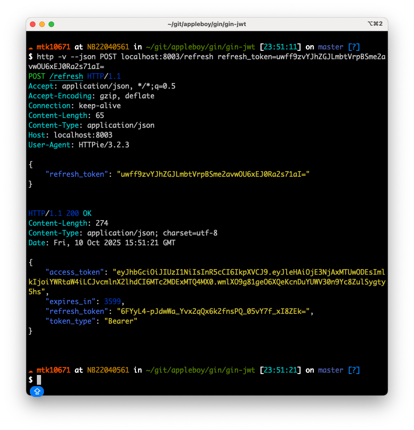Click the timestamp [23:51:21] in last prompt

point(281,370)
